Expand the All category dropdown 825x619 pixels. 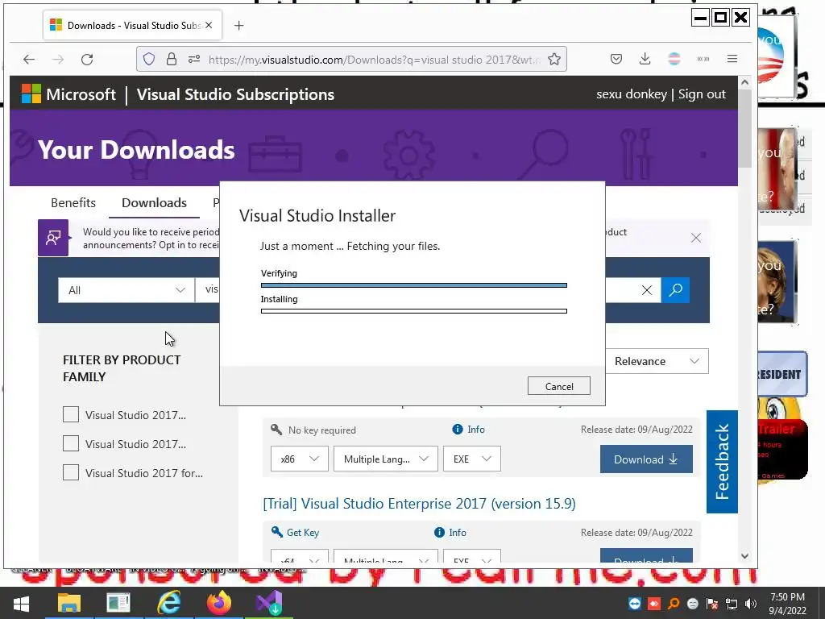(126, 290)
